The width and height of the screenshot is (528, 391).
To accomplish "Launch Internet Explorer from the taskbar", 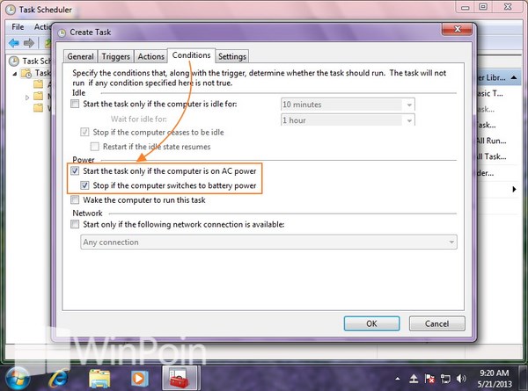I will point(58,379).
